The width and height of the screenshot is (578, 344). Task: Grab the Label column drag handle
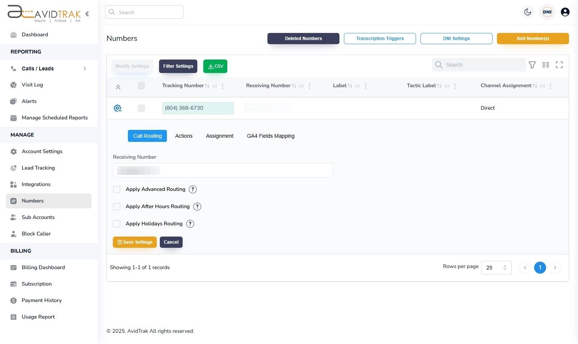[357, 86]
